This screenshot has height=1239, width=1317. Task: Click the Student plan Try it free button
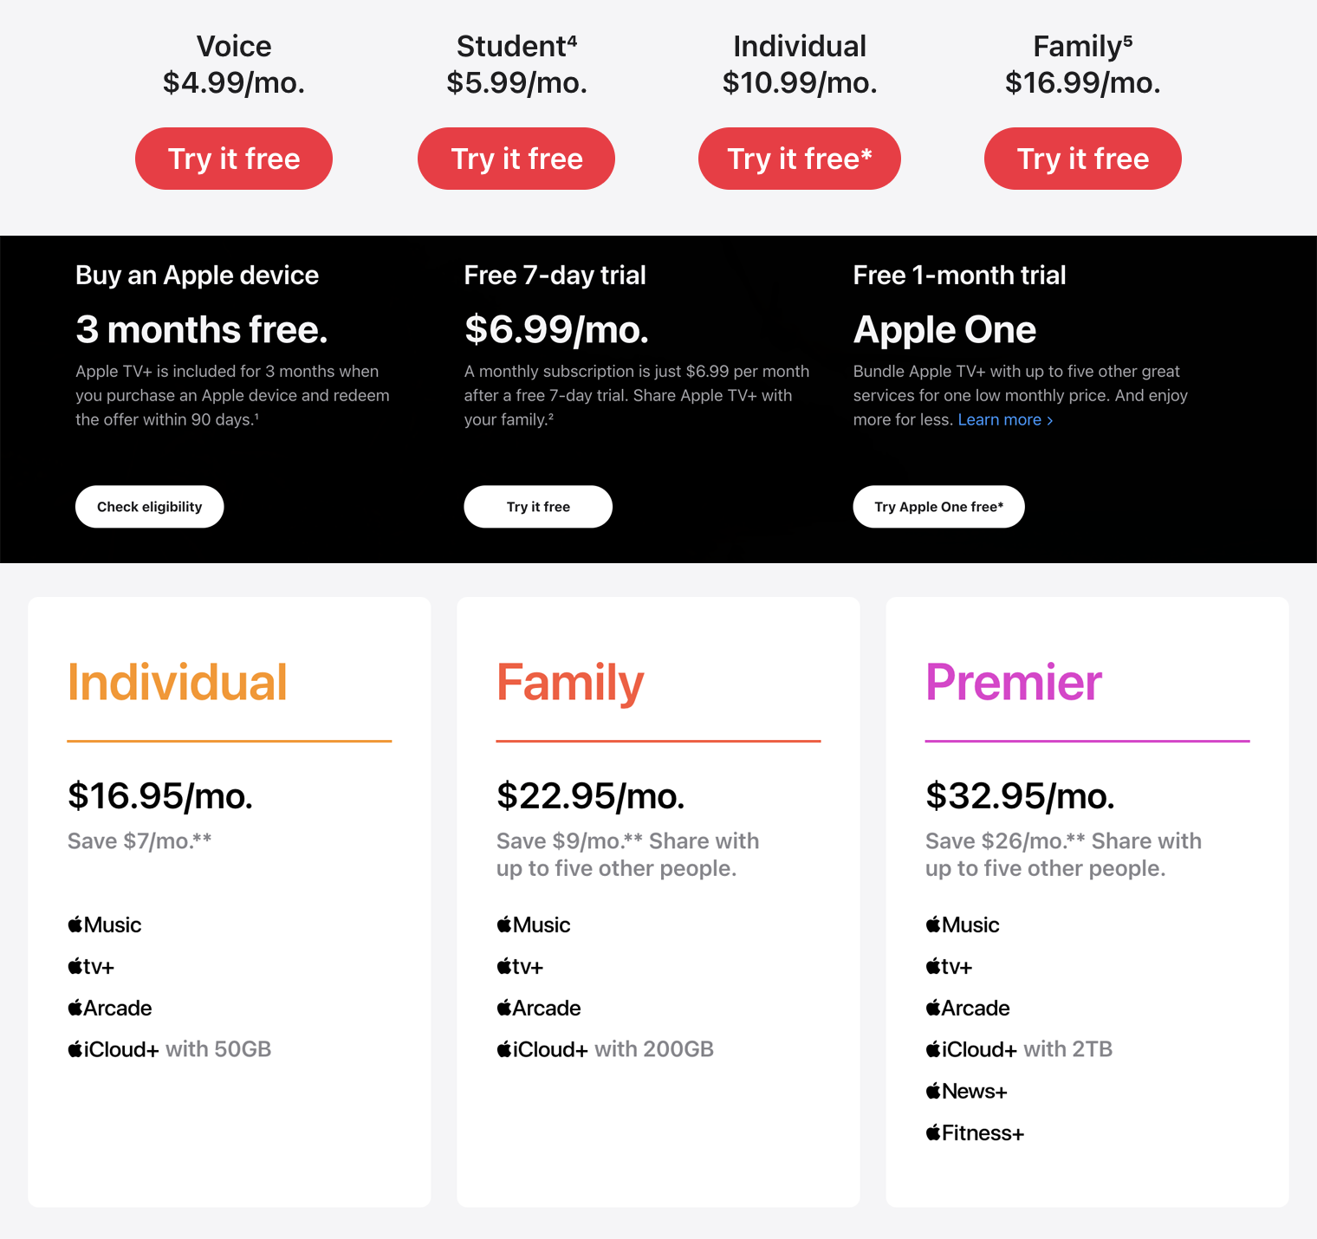516,159
